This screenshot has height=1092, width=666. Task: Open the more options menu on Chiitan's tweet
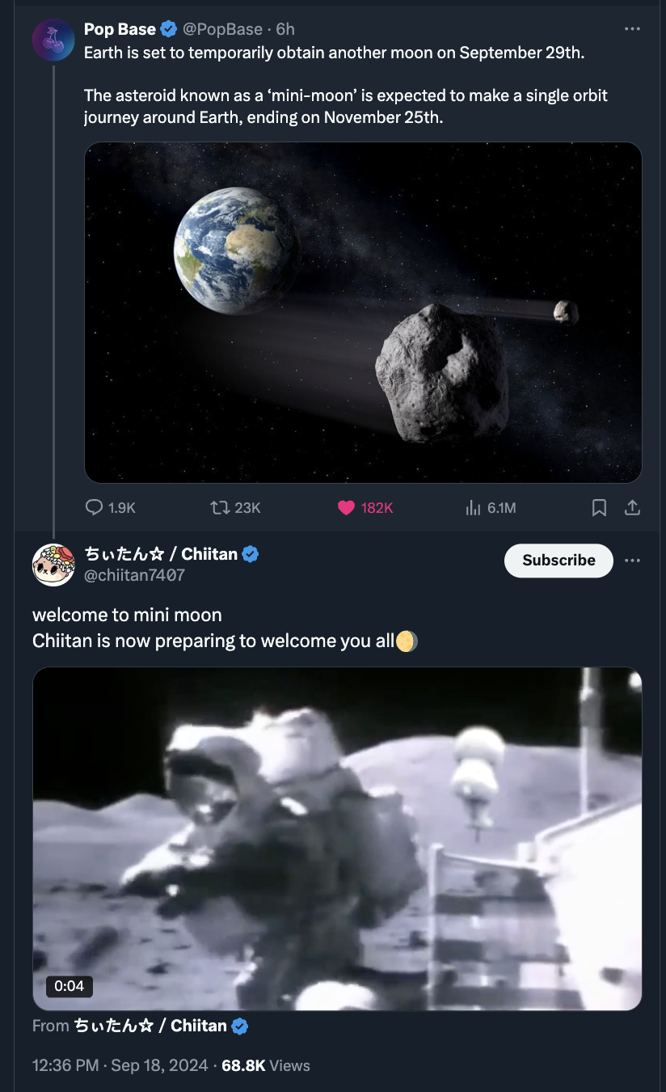633,560
